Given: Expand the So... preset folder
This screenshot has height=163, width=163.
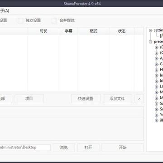Looking at the screenshot, I should coord(156,109).
